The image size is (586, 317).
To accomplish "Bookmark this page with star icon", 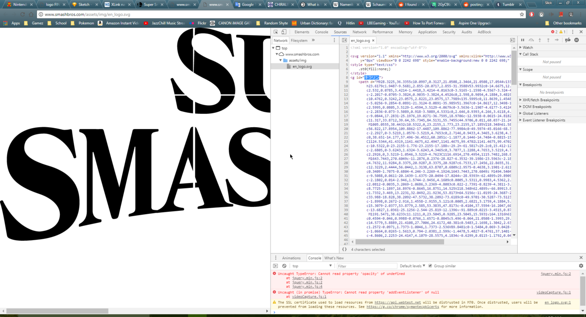I will [x=522, y=15].
